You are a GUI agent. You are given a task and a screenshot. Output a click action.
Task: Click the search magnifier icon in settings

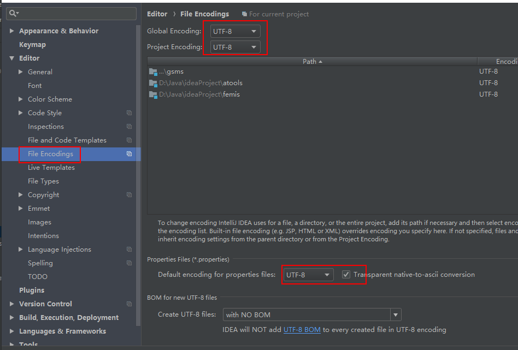(x=14, y=13)
